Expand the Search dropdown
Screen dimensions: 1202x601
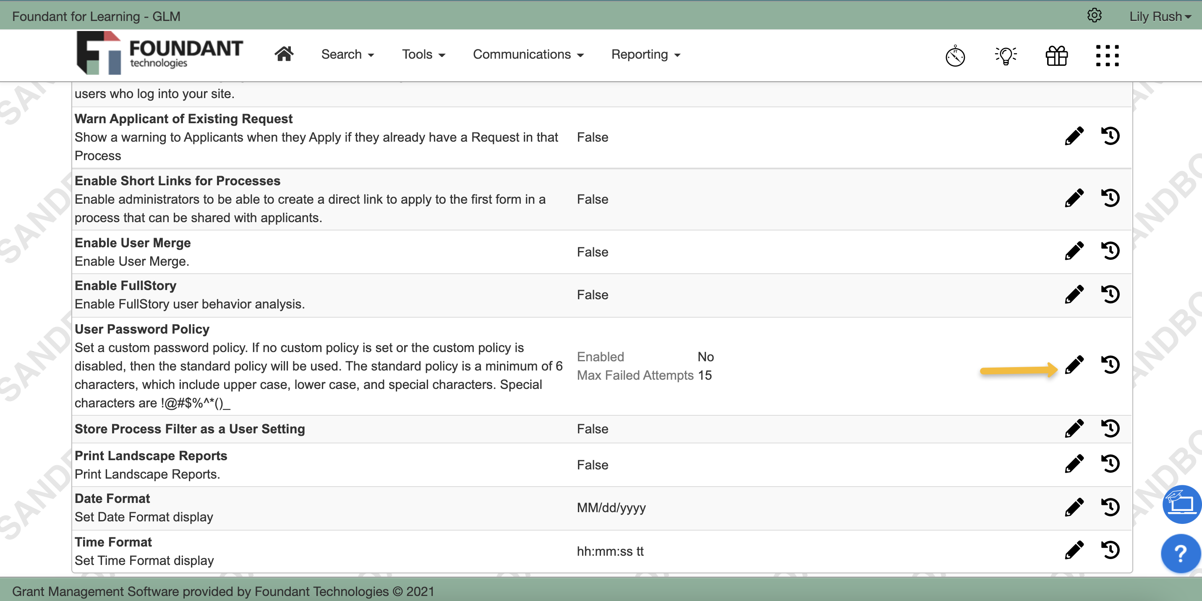point(347,54)
